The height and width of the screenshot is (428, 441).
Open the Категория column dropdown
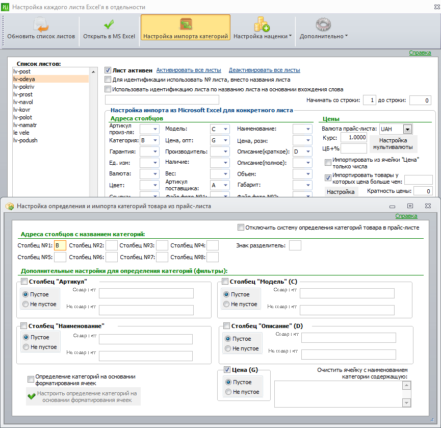(x=155, y=140)
